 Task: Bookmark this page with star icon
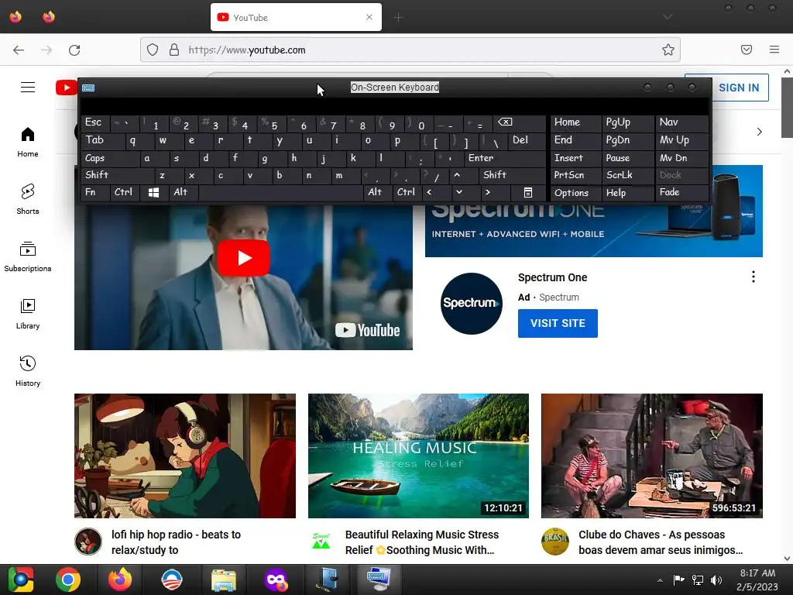click(x=668, y=50)
